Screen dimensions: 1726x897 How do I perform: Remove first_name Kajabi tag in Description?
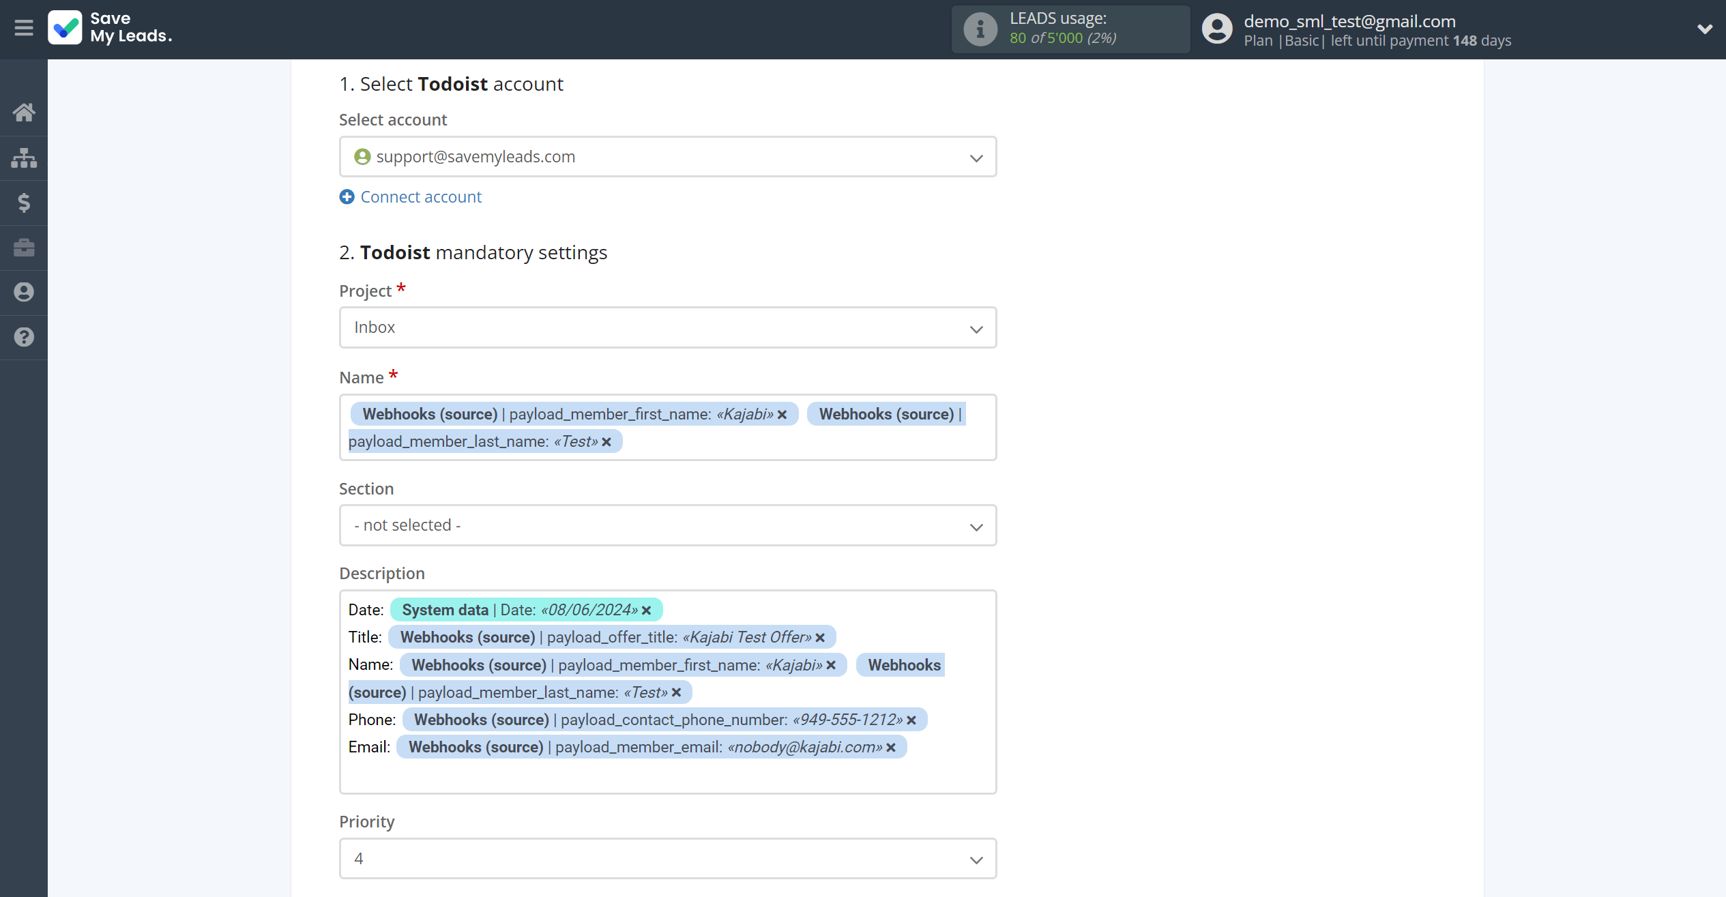[x=832, y=666]
